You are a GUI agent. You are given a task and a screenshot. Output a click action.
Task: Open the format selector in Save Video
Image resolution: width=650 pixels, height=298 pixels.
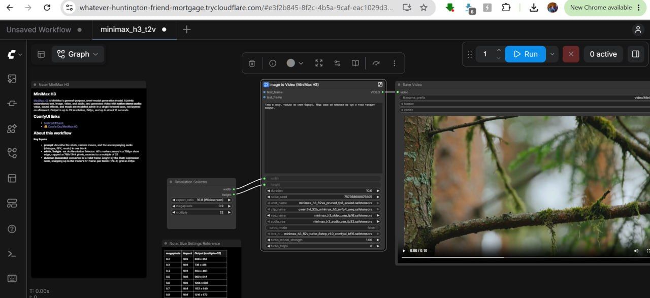525,104
